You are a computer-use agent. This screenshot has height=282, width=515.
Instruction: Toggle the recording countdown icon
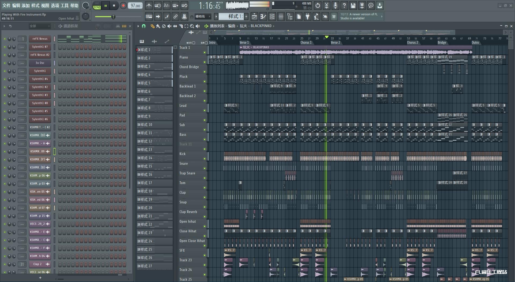pos(167,5)
